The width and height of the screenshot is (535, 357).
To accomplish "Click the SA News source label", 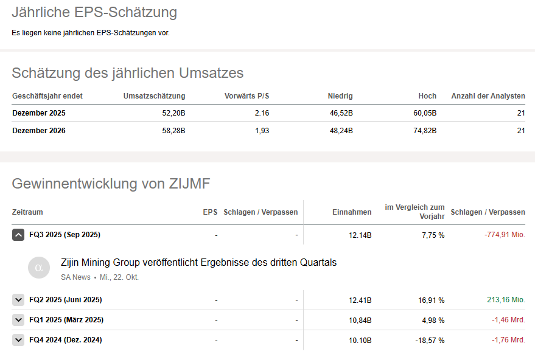I will tap(75, 277).
